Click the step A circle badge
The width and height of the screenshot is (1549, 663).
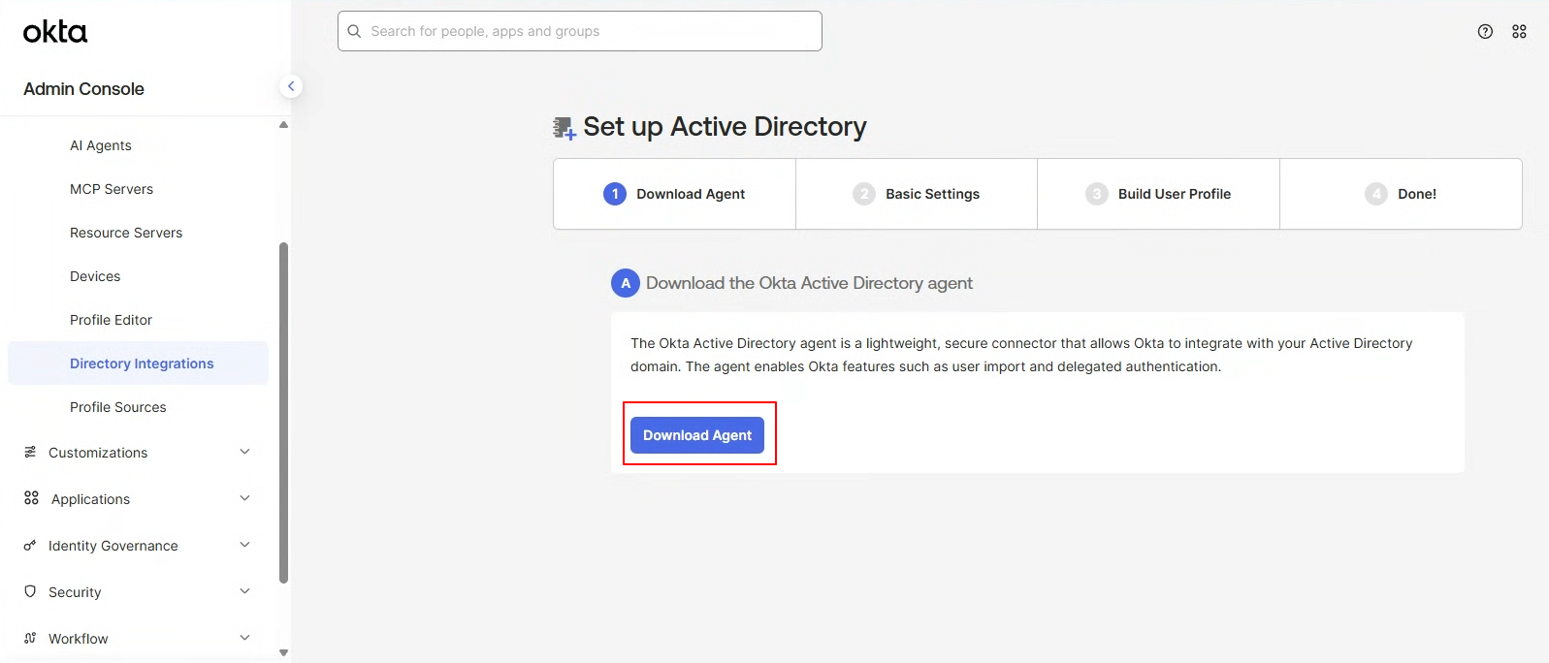click(626, 283)
